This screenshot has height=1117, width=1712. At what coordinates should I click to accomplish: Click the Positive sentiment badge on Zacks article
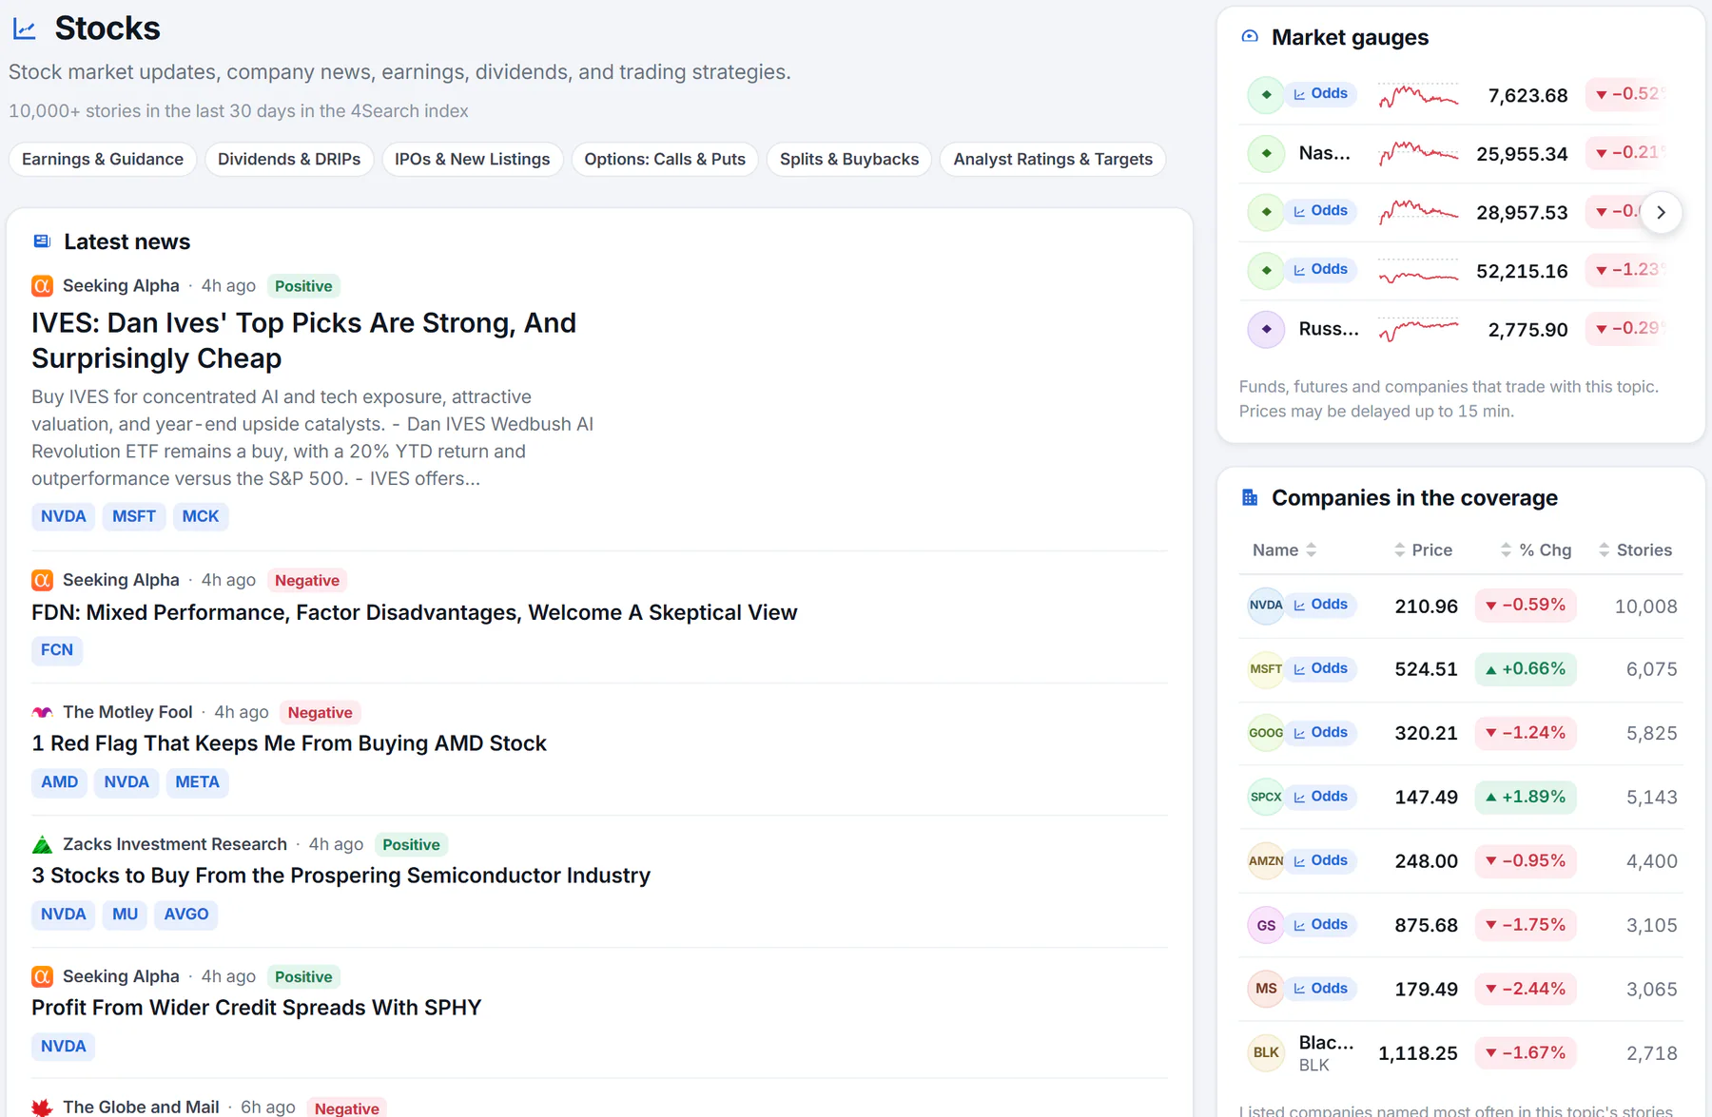click(412, 844)
